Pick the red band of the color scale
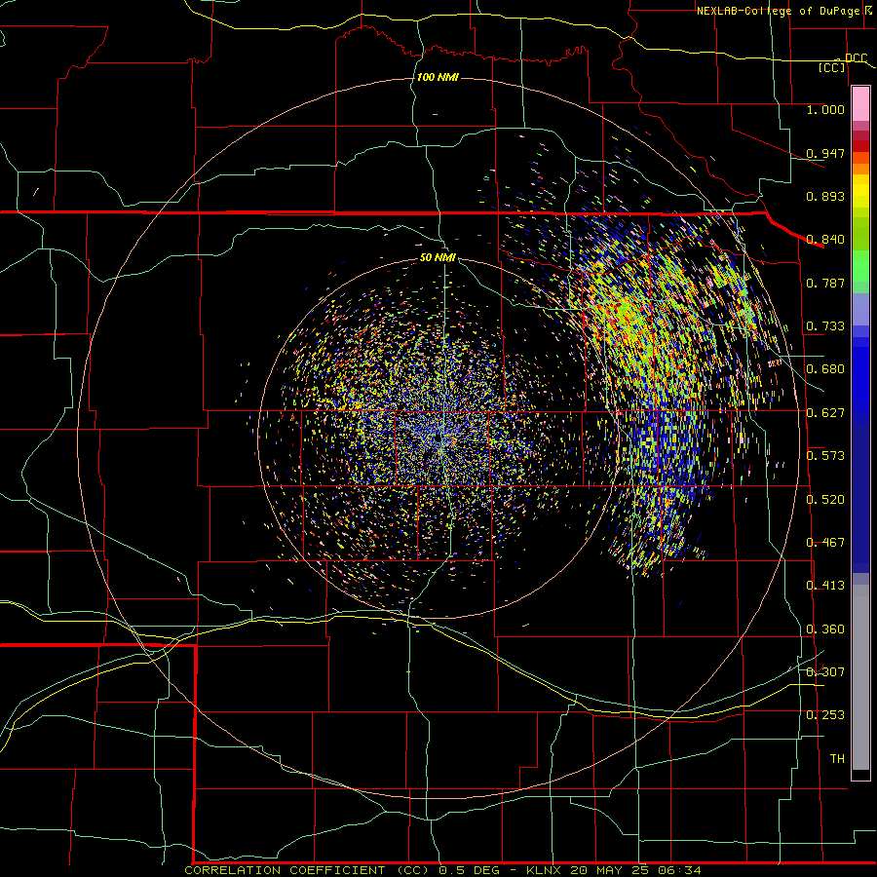The height and width of the screenshot is (877, 877). click(x=860, y=146)
